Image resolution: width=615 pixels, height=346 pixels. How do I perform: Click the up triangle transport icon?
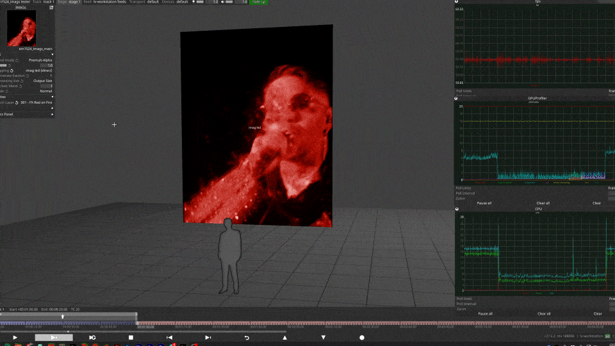coord(284,338)
